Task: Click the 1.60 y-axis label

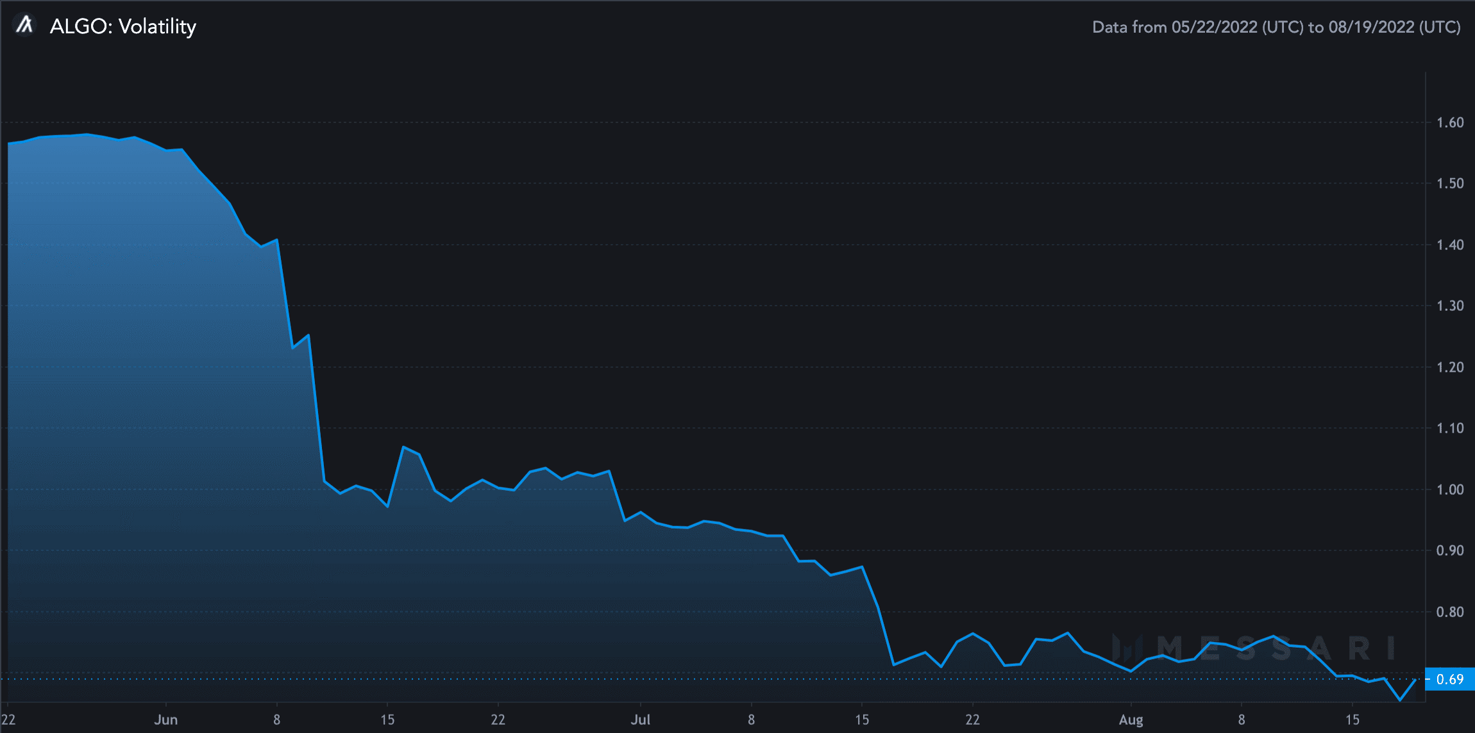Action: point(1450,122)
